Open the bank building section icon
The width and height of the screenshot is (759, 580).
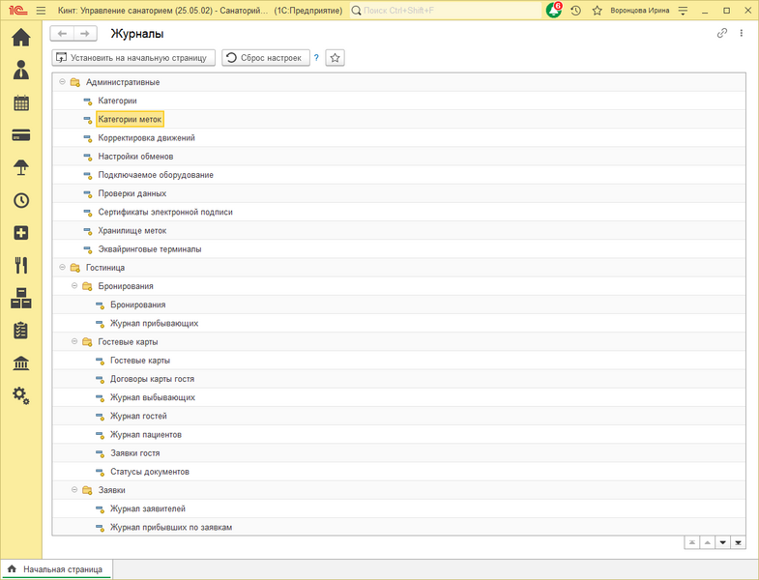pyautogui.click(x=21, y=363)
